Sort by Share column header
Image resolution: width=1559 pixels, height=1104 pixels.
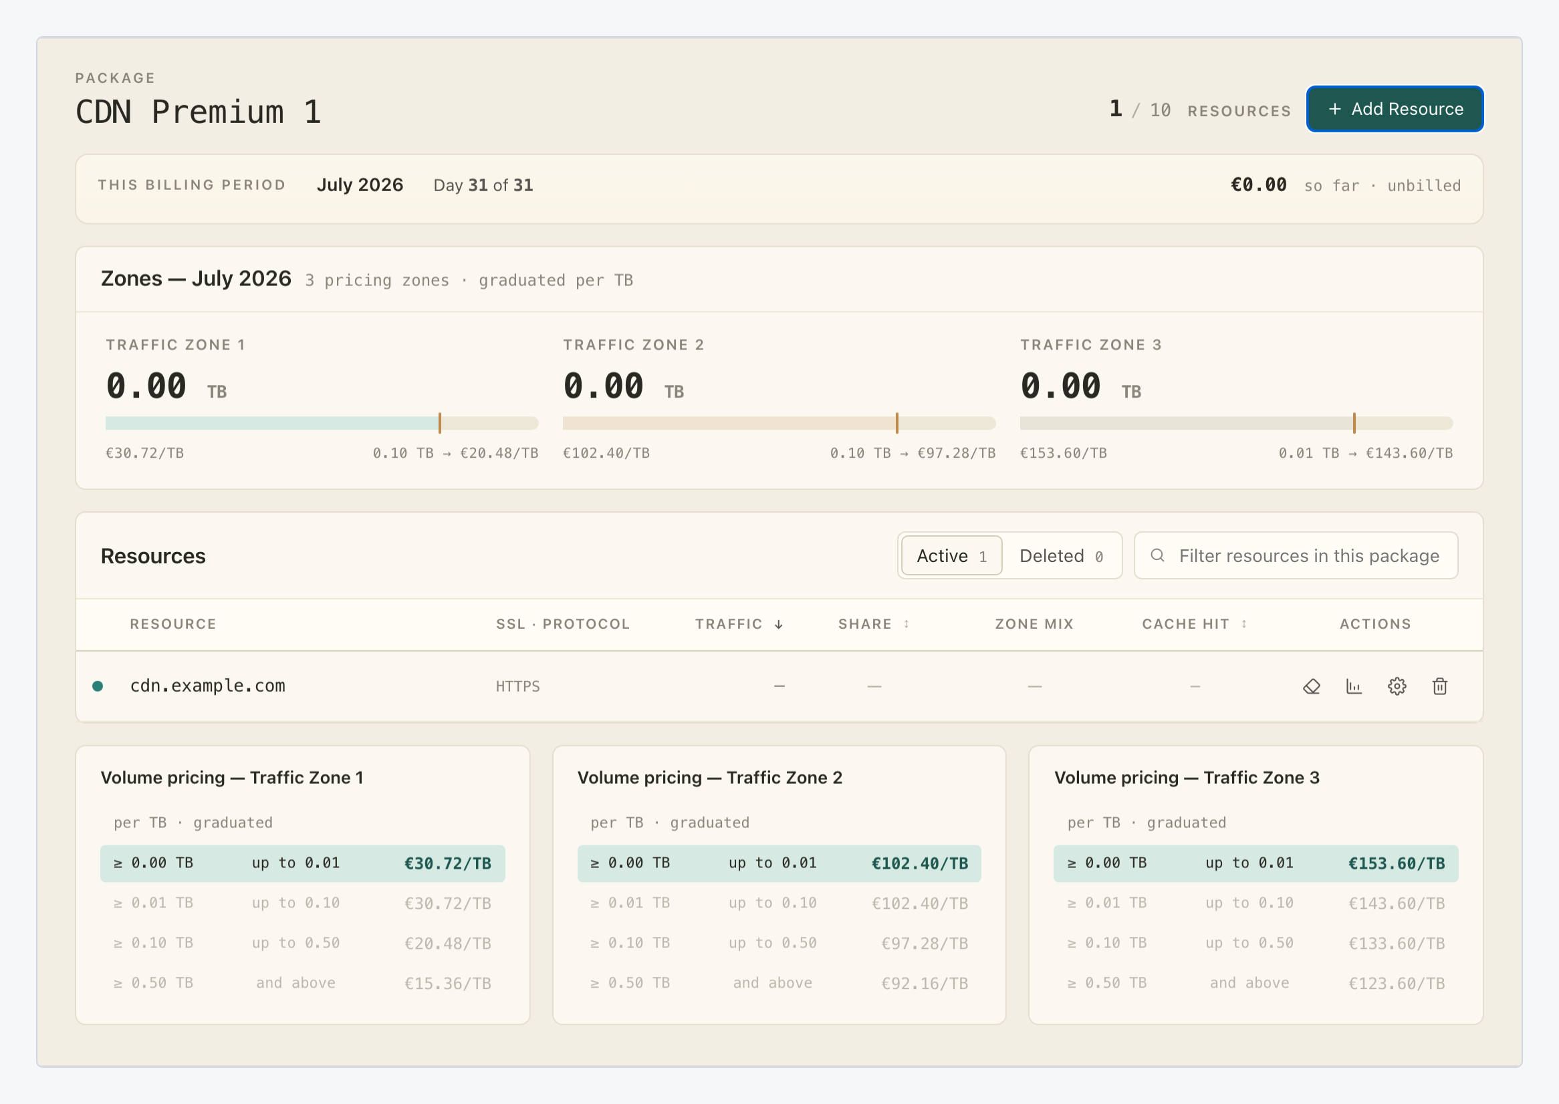(x=874, y=624)
